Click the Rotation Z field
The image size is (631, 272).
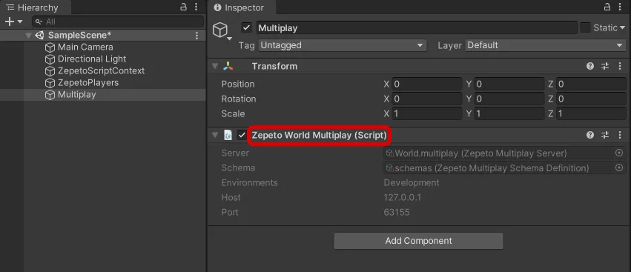coord(591,99)
